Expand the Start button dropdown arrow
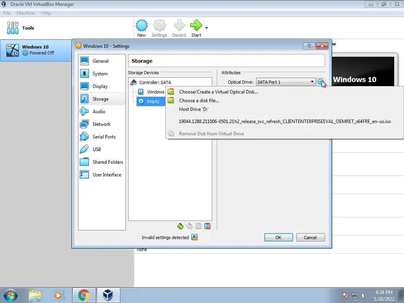The width and height of the screenshot is (404, 303). pyautogui.click(x=206, y=28)
